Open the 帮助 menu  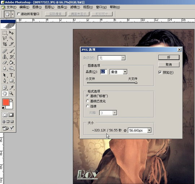[x=115, y=7]
